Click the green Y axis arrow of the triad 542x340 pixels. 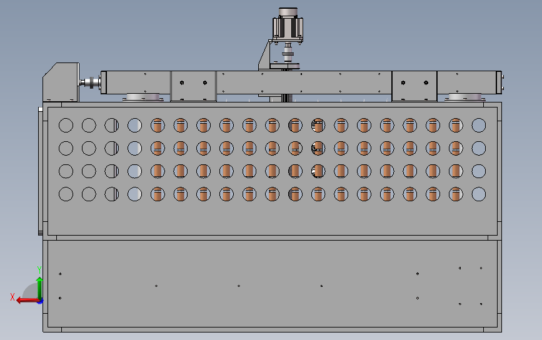pyautogui.click(x=39, y=287)
